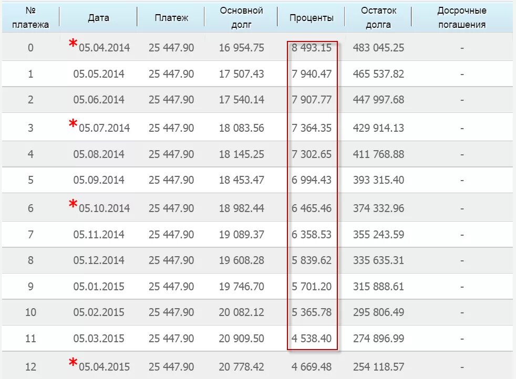Screen dimensions: 516x379
Task: Select the principal value 20 909.50
Action: [x=241, y=339]
